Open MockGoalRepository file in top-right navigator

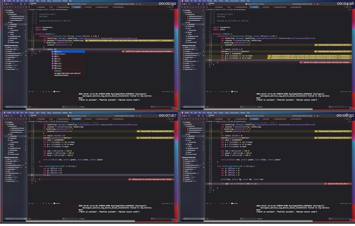coord(195,20)
